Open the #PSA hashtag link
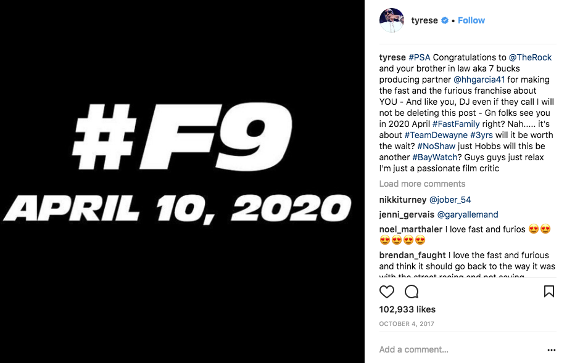 [x=420, y=57]
